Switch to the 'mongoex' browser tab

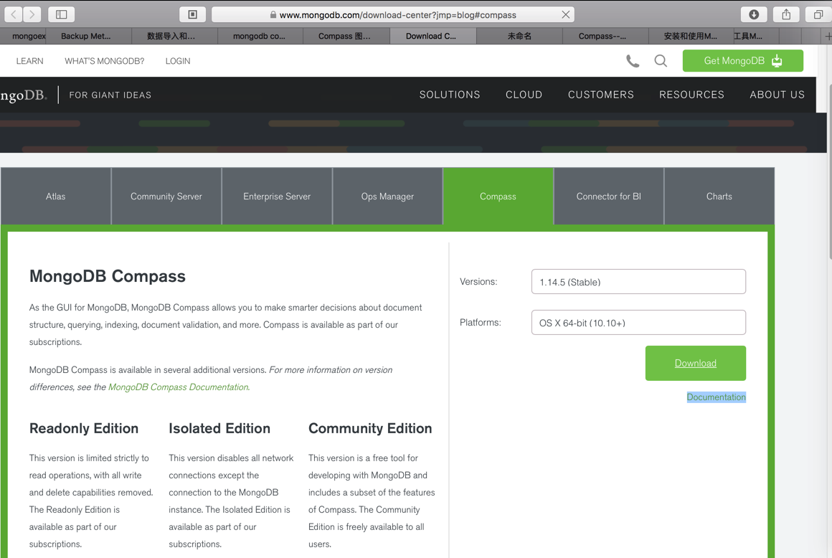24,36
